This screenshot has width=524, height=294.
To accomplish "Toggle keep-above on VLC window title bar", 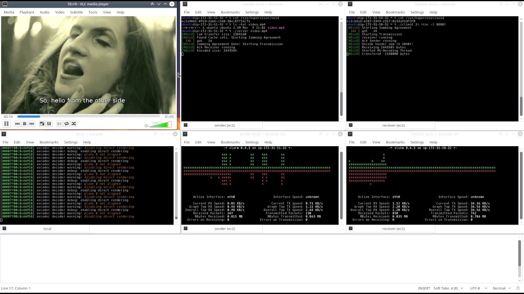I will (x=152, y=4).
